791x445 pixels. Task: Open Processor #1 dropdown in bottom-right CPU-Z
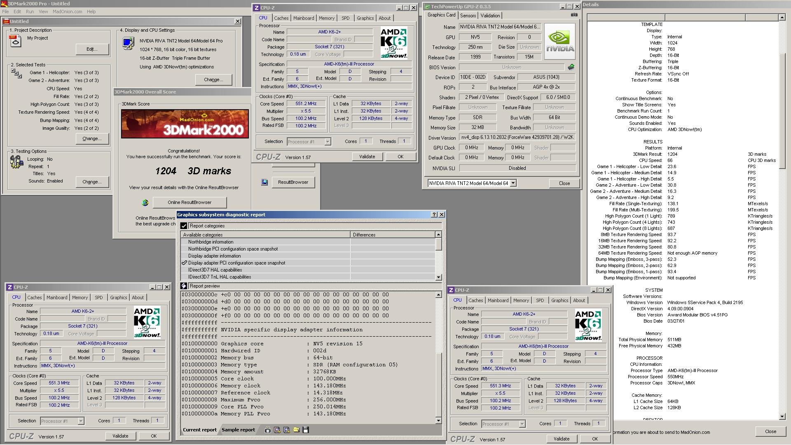522,424
